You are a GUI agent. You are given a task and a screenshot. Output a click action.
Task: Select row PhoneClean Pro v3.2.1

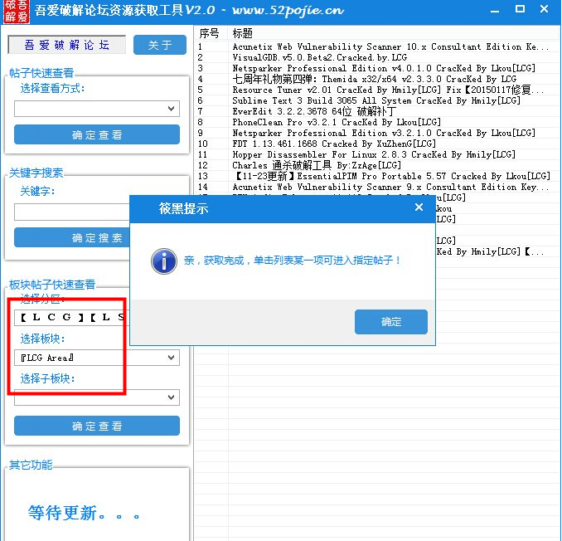(377, 122)
